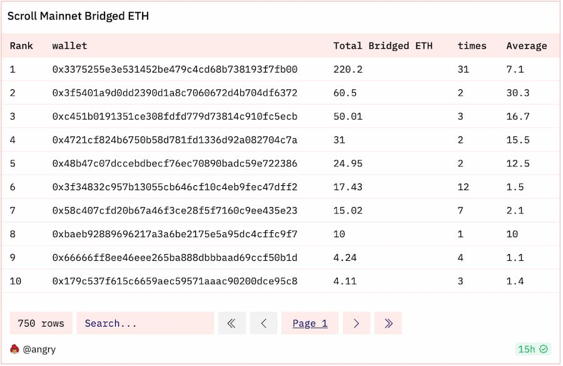This screenshot has width=563, height=366.
Task: Sort by the wallet column header
Action: click(x=69, y=46)
